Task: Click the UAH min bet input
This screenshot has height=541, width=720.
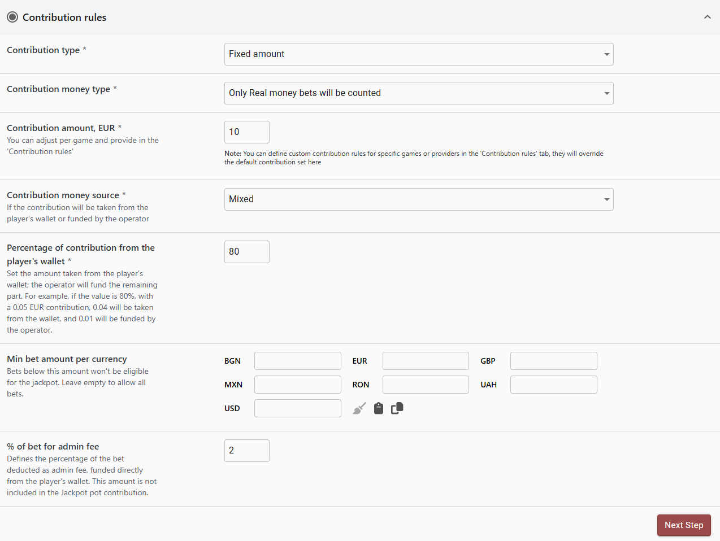Action: pyautogui.click(x=553, y=385)
